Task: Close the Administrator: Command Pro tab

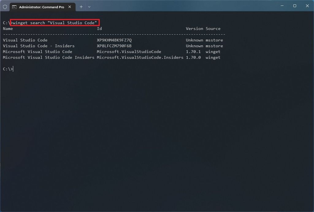Action: pyautogui.click(x=70, y=6)
